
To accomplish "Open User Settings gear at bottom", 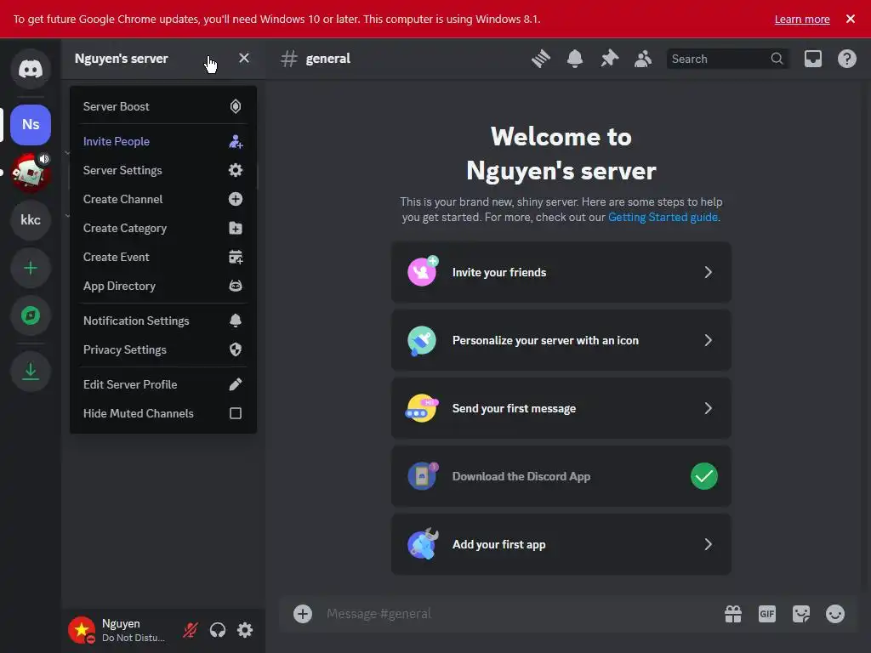I will coord(245,630).
